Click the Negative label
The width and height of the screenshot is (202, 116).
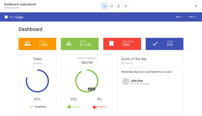(102, 107)
